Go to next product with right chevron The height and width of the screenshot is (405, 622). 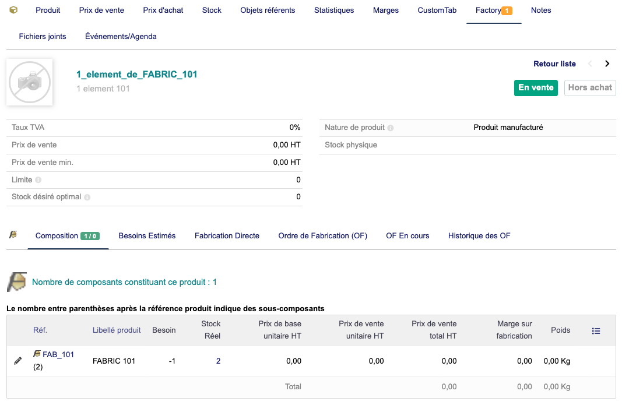(x=607, y=64)
